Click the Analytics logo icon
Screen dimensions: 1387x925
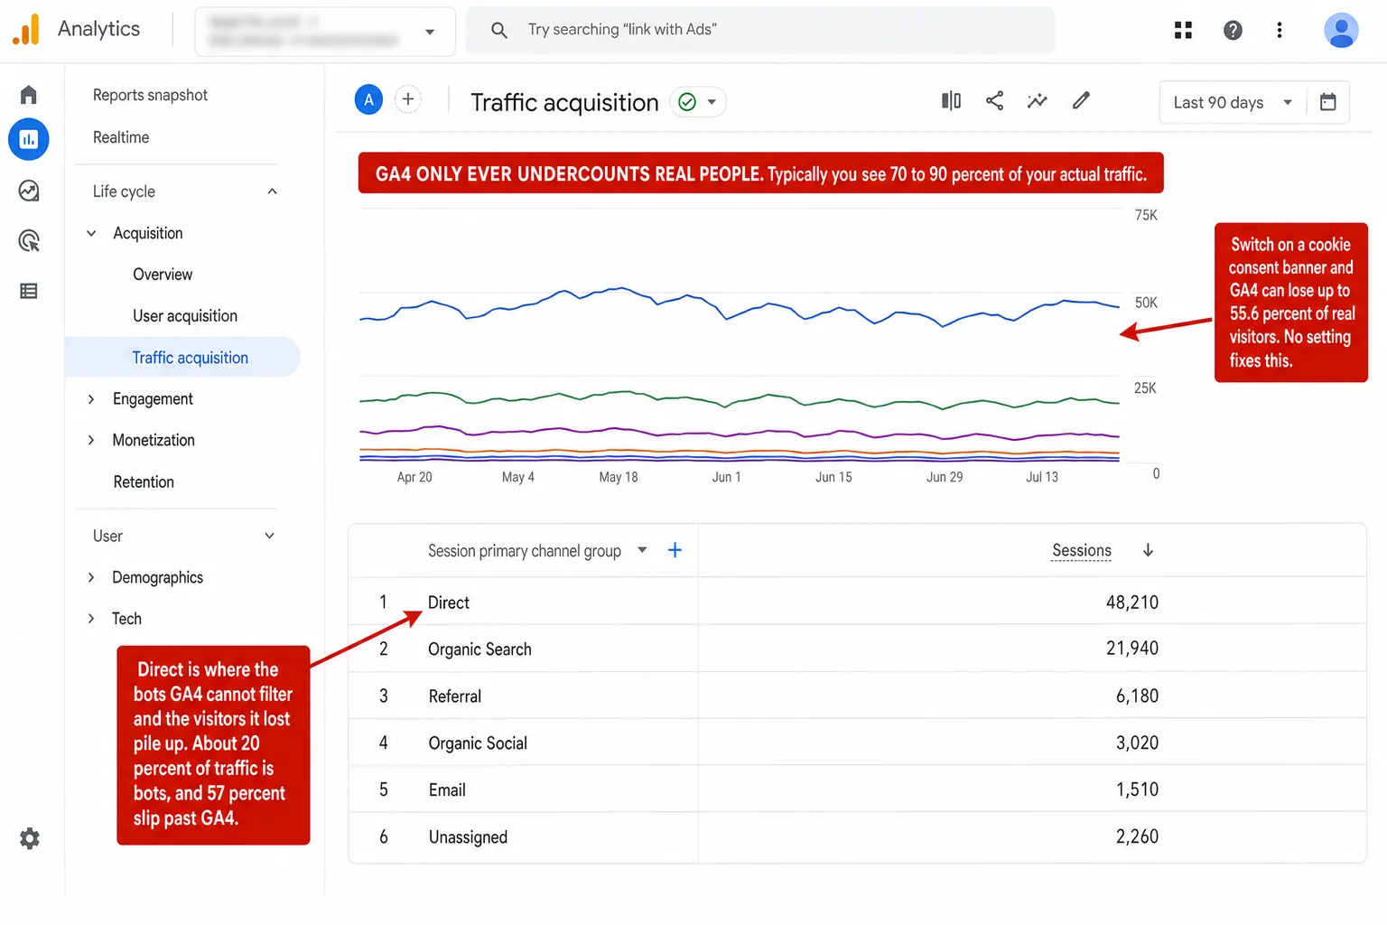click(26, 30)
